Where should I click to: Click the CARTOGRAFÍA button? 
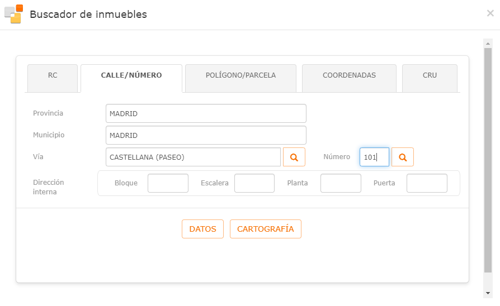pyautogui.click(x=266, y=229)
